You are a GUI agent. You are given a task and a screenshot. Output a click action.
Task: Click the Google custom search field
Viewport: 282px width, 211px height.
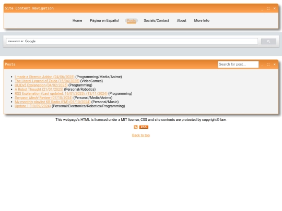click(x=132, y=41)
